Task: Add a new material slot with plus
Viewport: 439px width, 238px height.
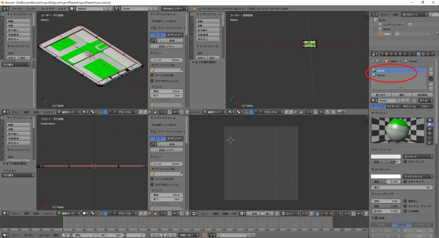Action: (431, 69)
